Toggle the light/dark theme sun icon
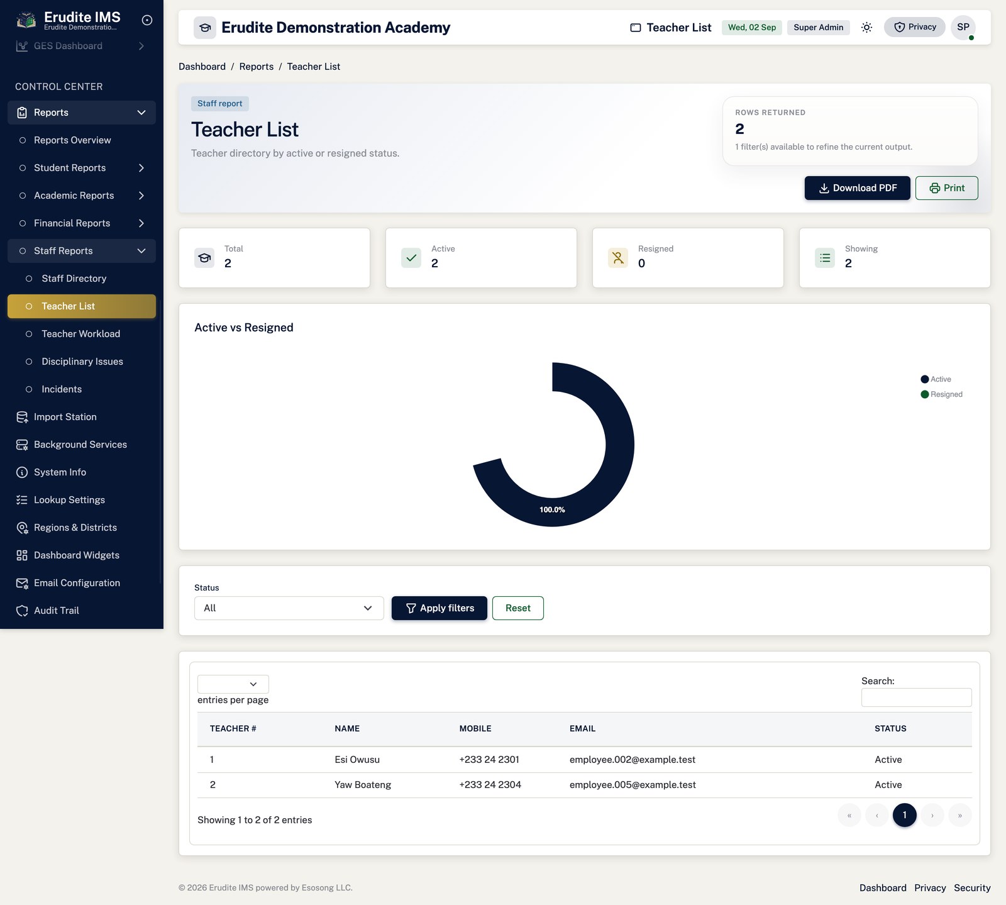Screen dimensions: 1006x905 point(866,27)
